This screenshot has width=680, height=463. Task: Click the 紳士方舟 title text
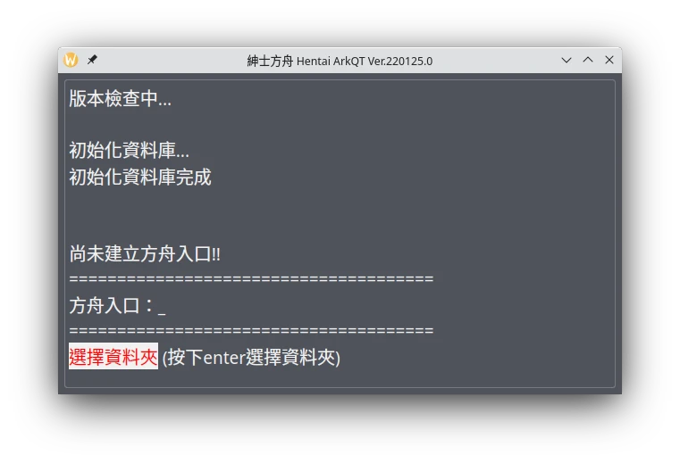point(270,61)
